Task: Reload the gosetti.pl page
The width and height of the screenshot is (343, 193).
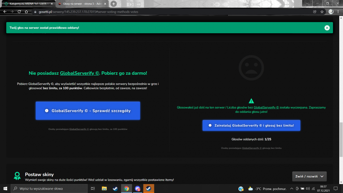Action: point(19,12)
